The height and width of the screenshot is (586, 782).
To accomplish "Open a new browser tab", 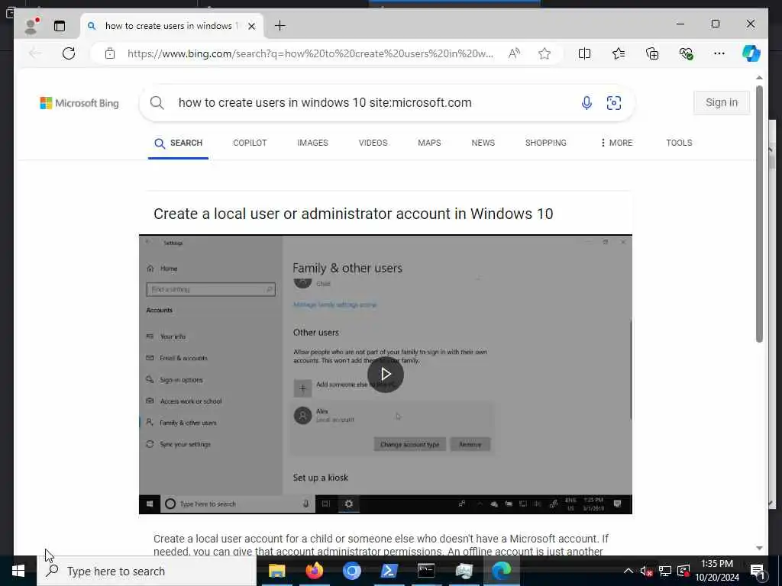I will [x=280, y=26].
